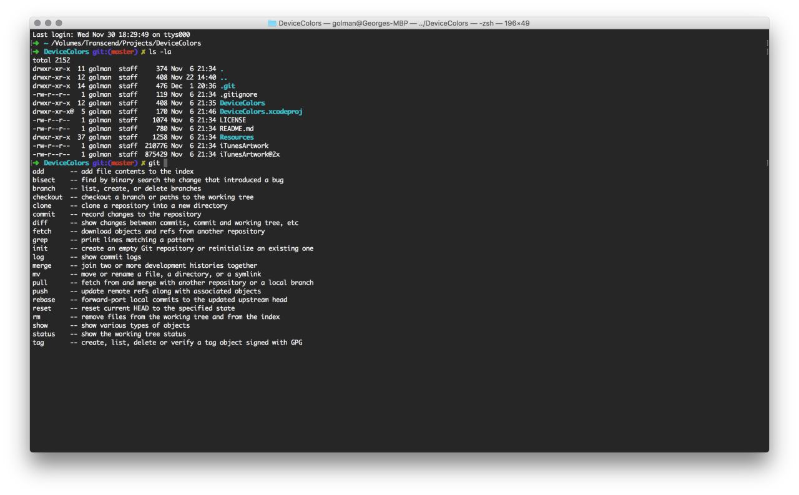Screen dimensions: 799x495
Task: Select the 'iTunesArtwork@2x' file name
Action: coord(250,154)
